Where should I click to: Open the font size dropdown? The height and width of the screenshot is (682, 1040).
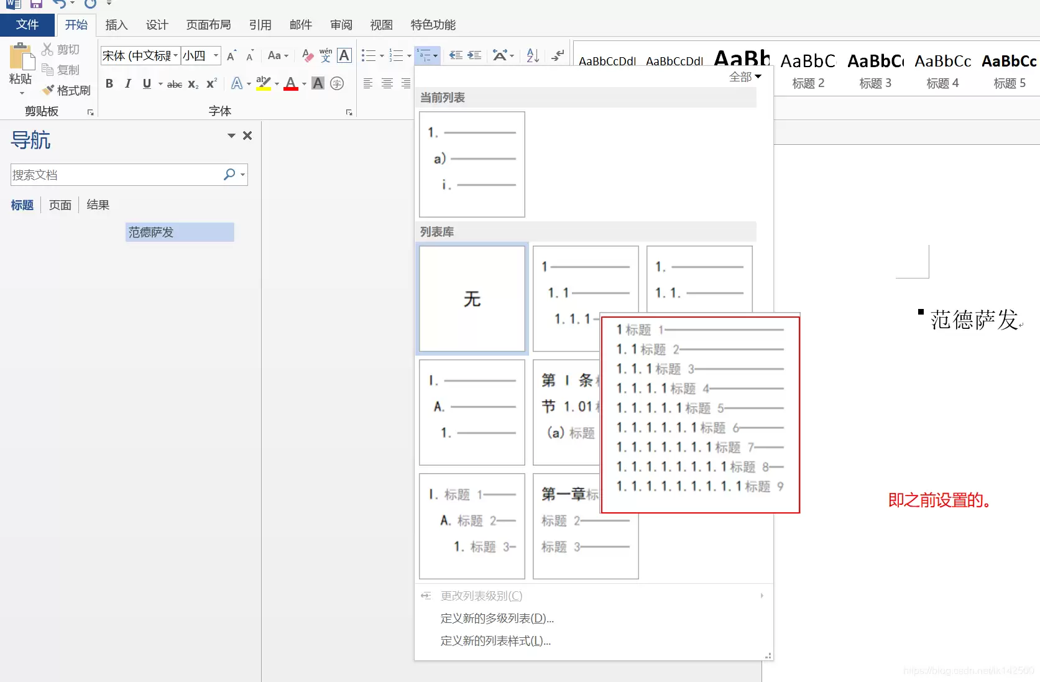[x=216, y=55]
